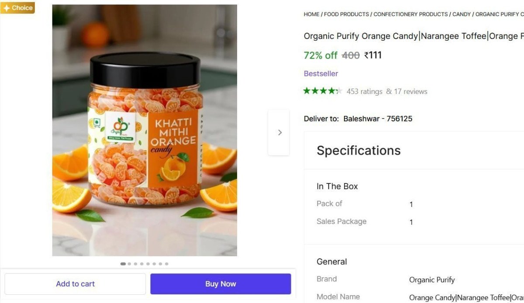
Task: Click the Specifications section heading
Action: (358, 150)
